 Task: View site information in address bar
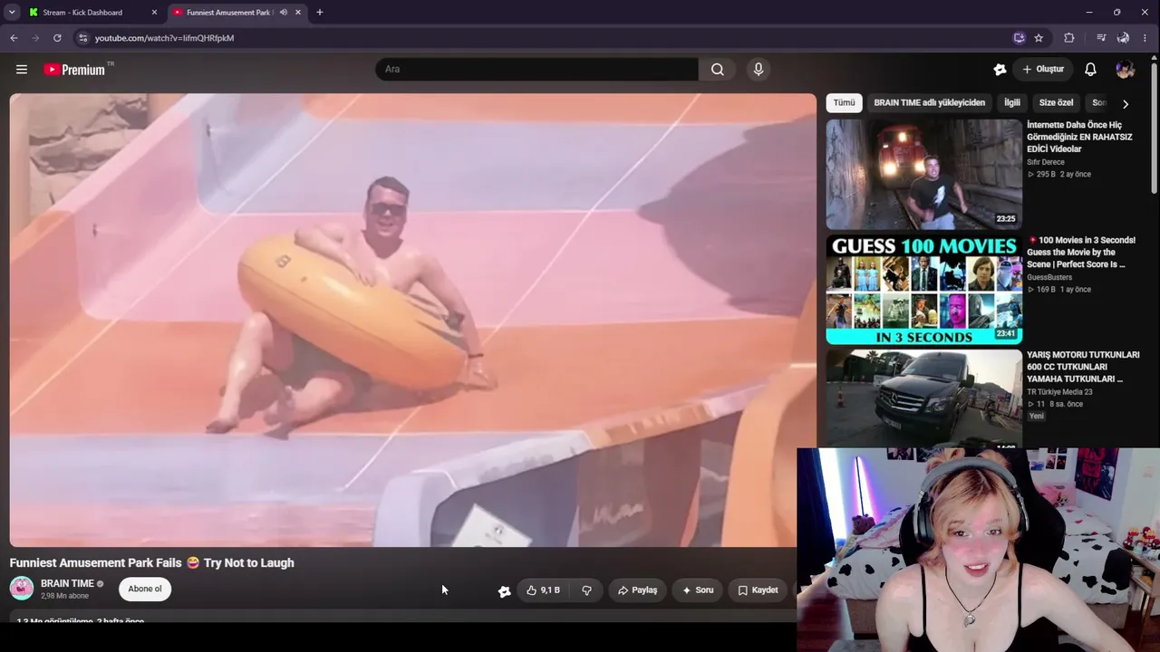pos(82,38)
